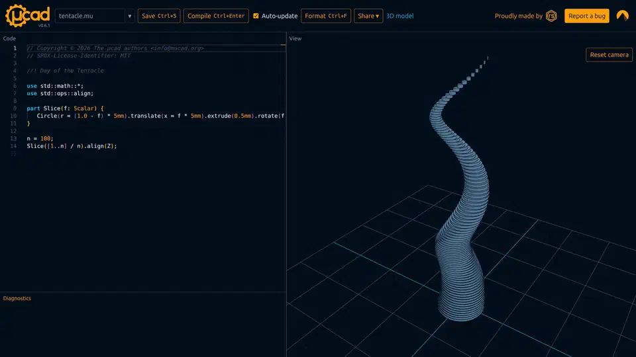This screenshot has height=357, width=636.
Task: Click the copyright comment on line 1
Action: 115,48
